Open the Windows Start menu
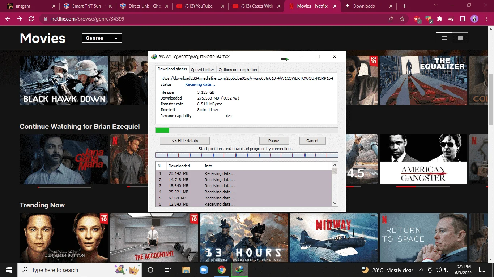Viewport: 494px width, 277px height. click(x=8, y=270)
